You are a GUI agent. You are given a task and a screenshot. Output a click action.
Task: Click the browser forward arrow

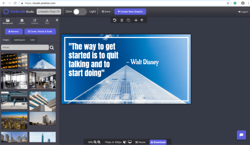(x=9, y=3)
